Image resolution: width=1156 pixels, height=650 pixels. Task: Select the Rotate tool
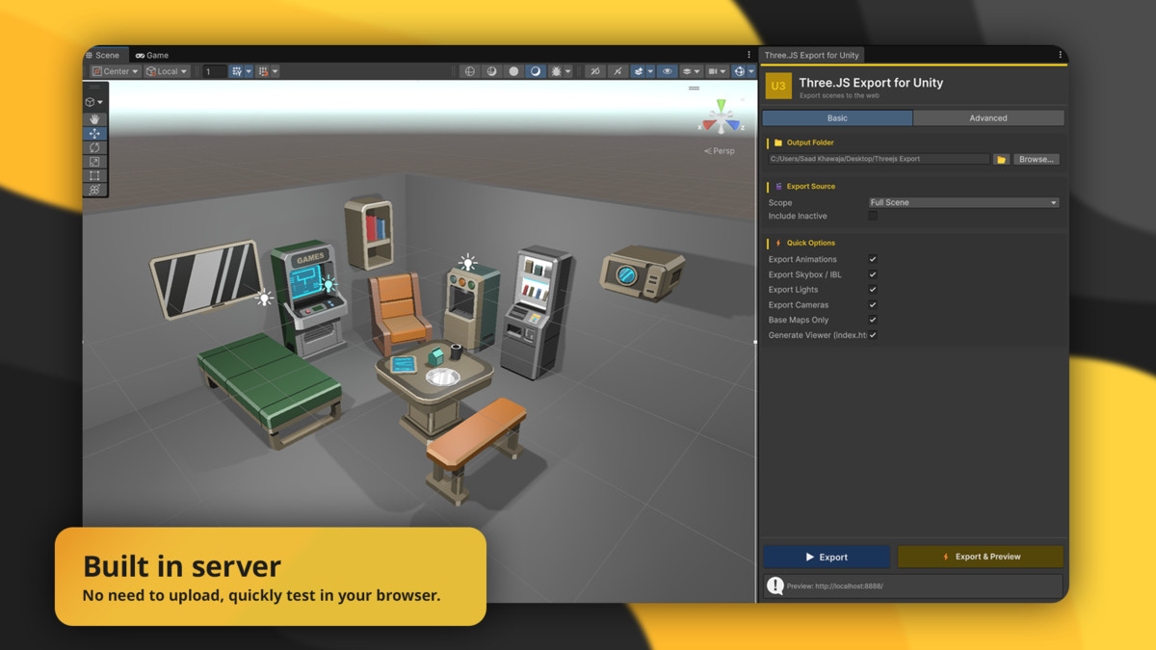tap(94, 147)
